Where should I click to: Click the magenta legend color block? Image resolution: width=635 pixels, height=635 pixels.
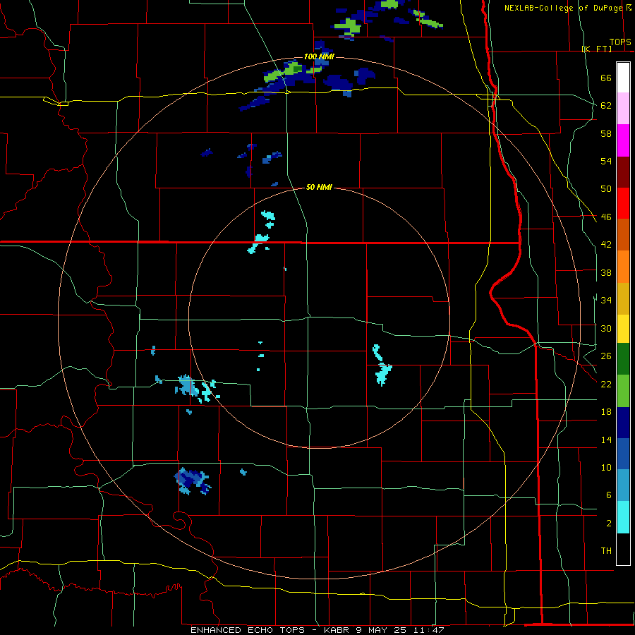623,140
